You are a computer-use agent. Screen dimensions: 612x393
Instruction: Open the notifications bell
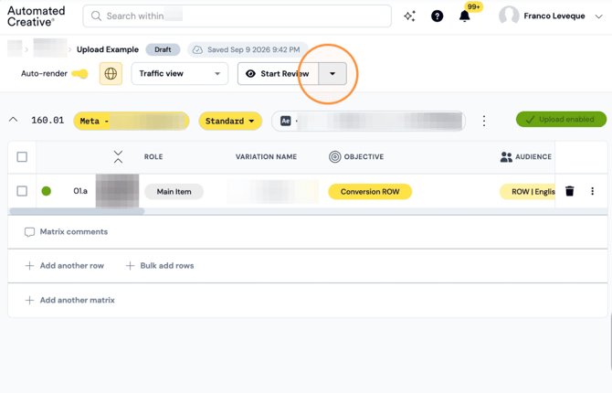click(x=464, y=16)
